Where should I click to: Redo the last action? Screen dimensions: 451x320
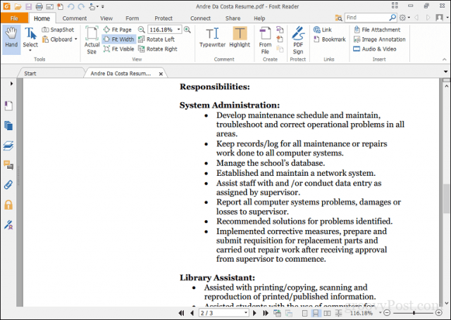(82, 6)
